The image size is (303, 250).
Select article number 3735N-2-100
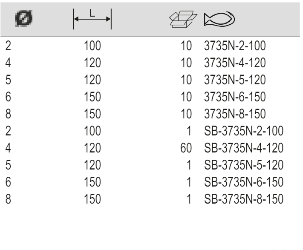[x=235, y=45]
